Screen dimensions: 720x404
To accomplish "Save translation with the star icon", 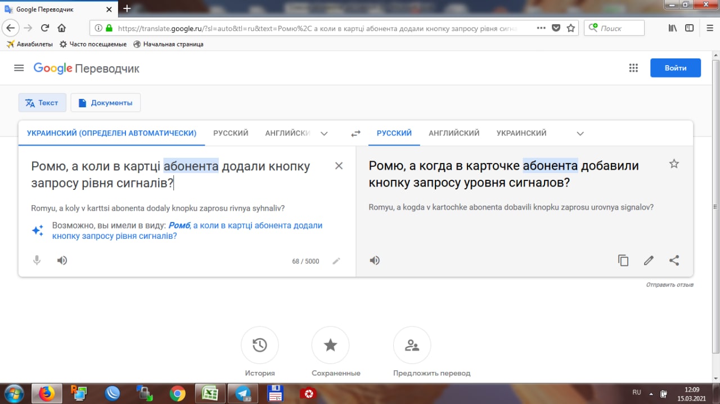I will pos(674,164).
